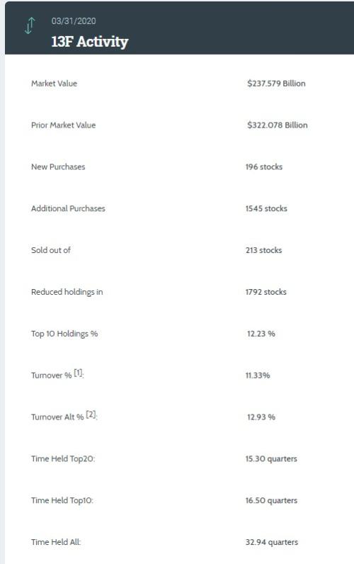Screen dimensions: 354x564
Task: Click the Top 10 Holdings % label
Action: [x=64, y=334]
